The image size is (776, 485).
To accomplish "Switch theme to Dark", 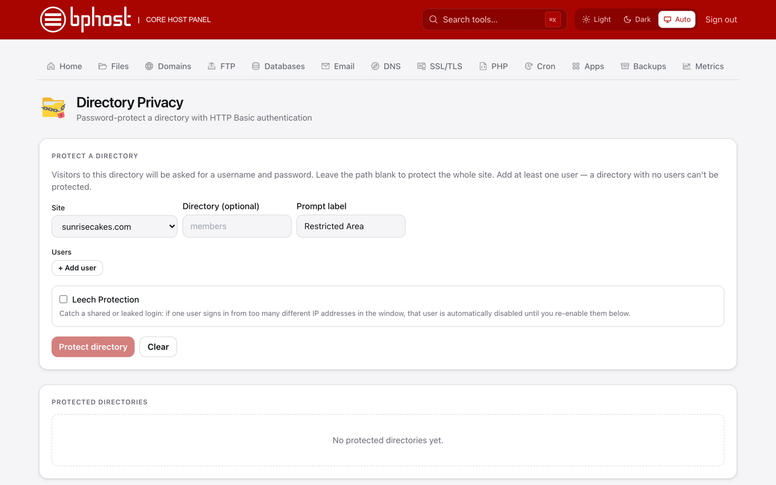I will (x=637, y=19).
